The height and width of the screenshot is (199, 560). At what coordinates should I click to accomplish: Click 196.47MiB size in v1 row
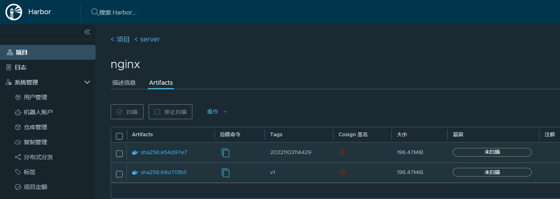coord(410,172)
